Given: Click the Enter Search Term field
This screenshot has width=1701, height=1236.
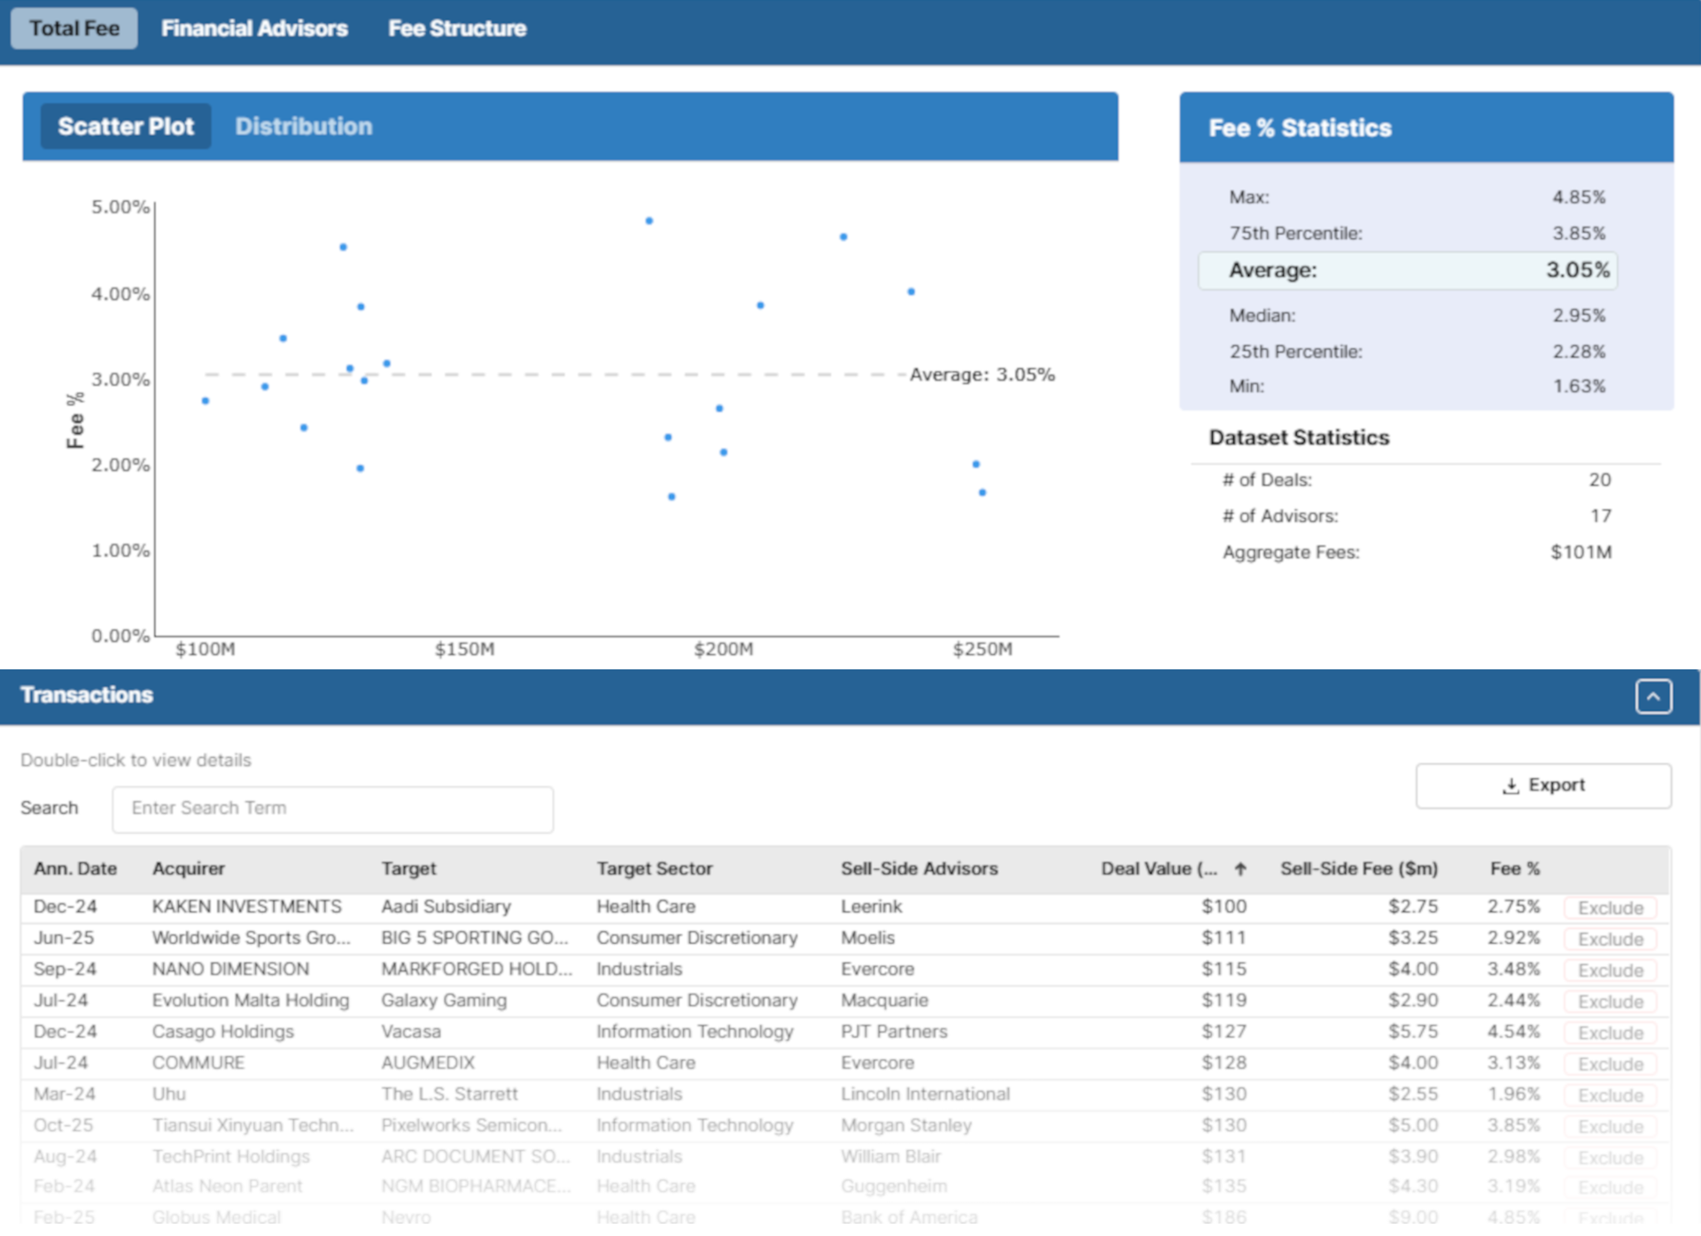Looking at the screenshot, I should 332,808.
